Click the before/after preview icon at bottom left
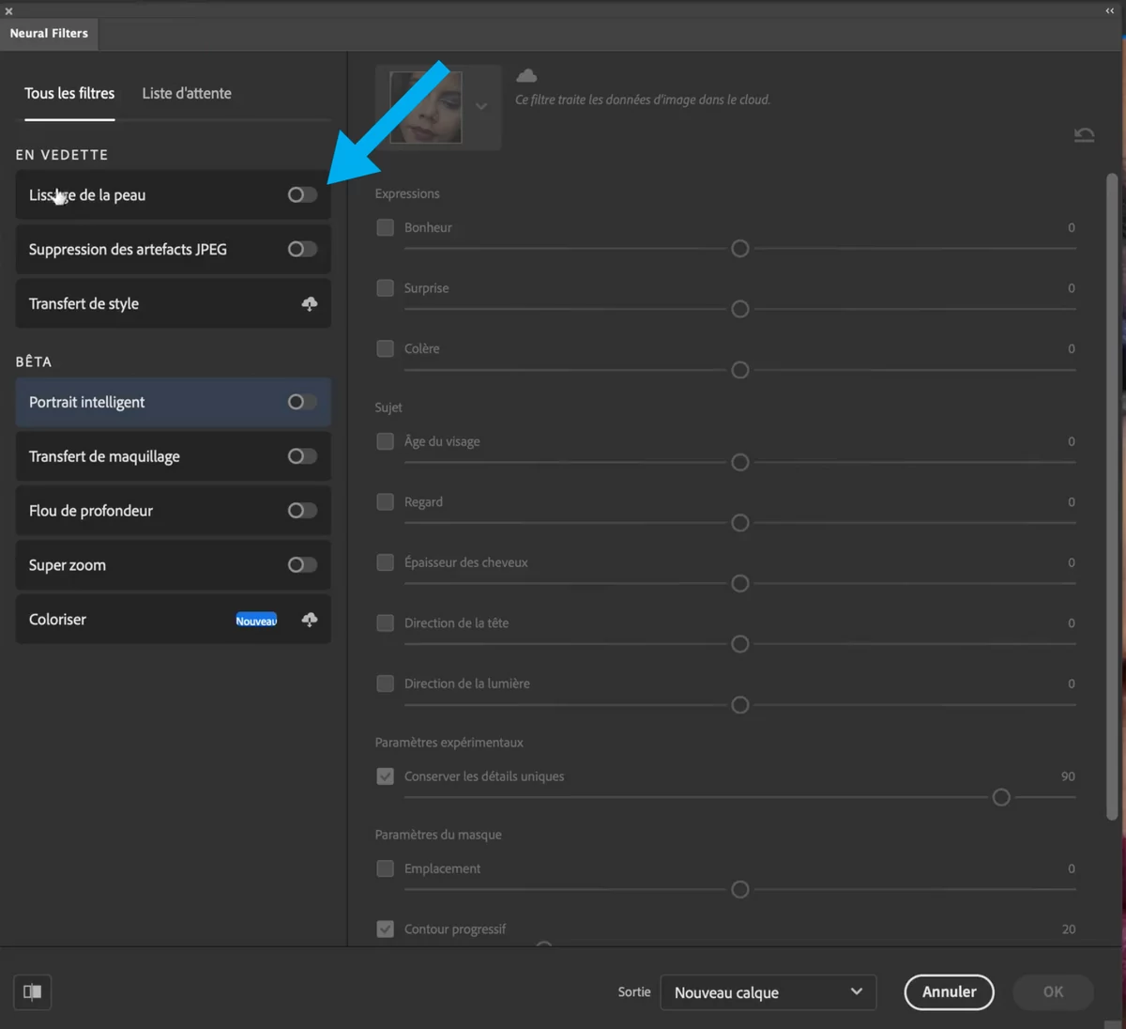1126x1029 pixels. click(33, 991)
